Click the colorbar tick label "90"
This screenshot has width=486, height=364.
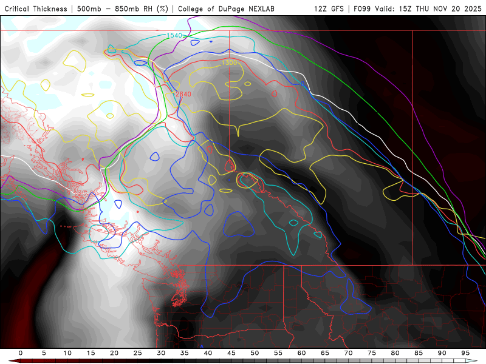pos(442,353)
